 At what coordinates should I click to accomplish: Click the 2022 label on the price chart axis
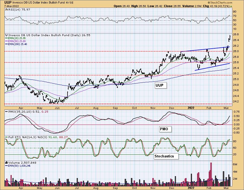(x=191, y=108)
